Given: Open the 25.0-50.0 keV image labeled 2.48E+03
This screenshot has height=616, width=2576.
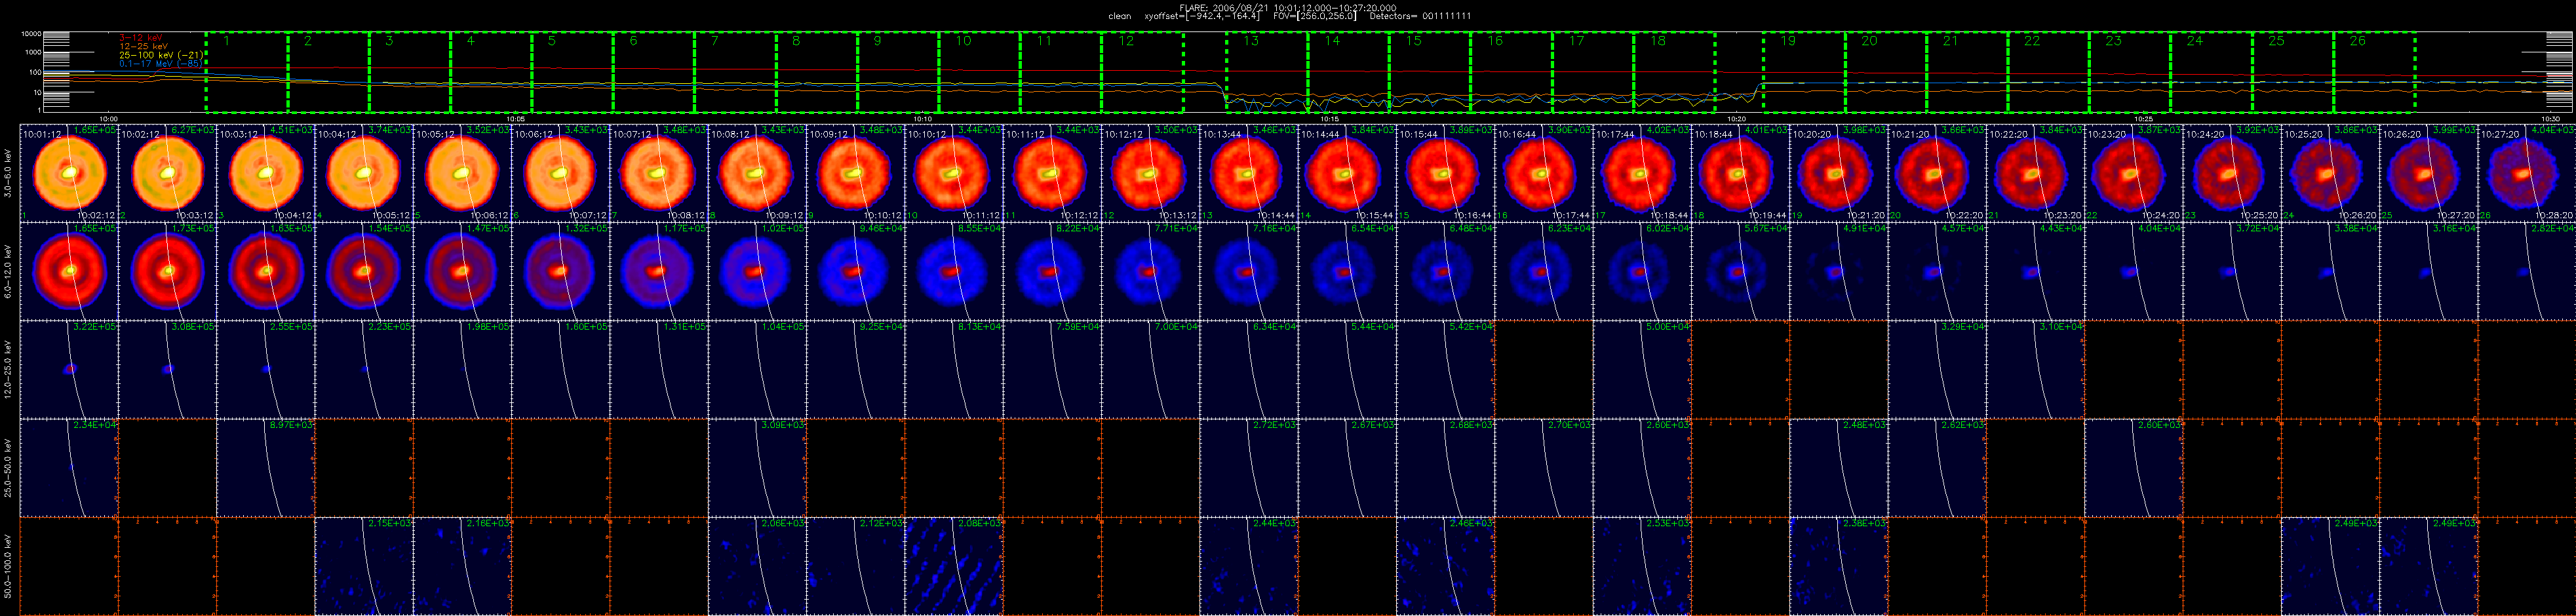Looking at the screenshot, I should coord(1839,467).
